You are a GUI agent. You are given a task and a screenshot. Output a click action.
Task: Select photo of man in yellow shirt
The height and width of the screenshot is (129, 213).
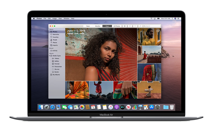tap(149, 37)
